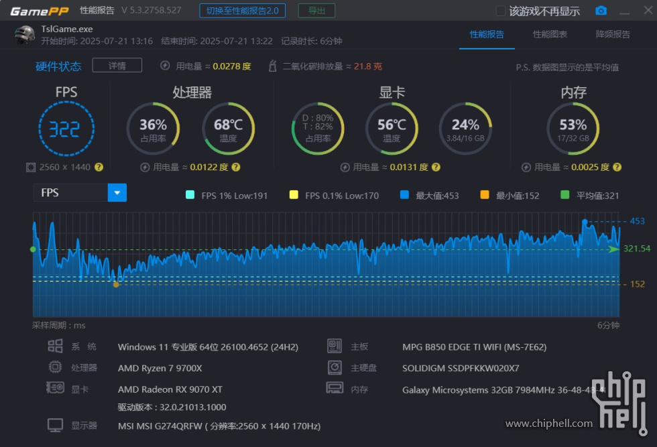Image resolution: width=657 pixels, height=447 pixels.
Task: Take a screenshot with the camera icon
Action: pyautogui.click(x=601, y=11)
